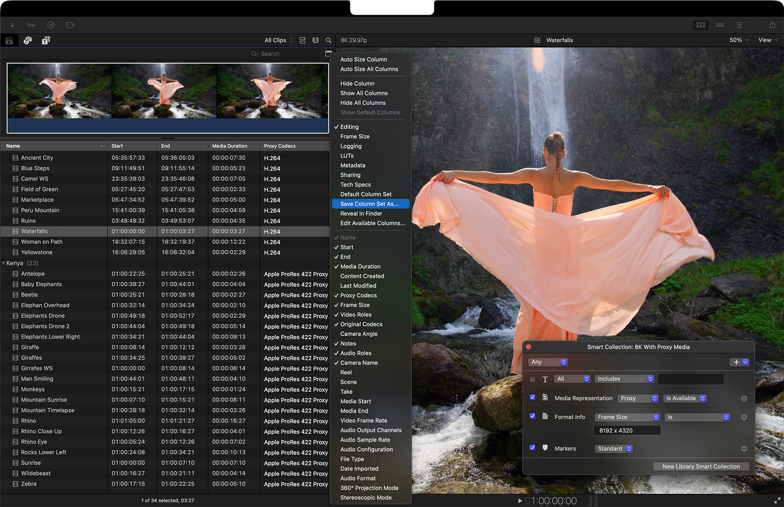Choose Save Column Set As… menu item
The height and width of the screenshot is (507, 784).
(369, 204)
